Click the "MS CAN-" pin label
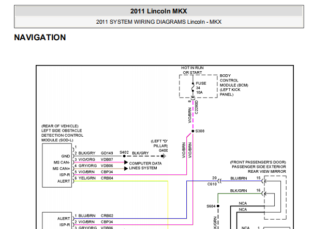 click(62, 162)
